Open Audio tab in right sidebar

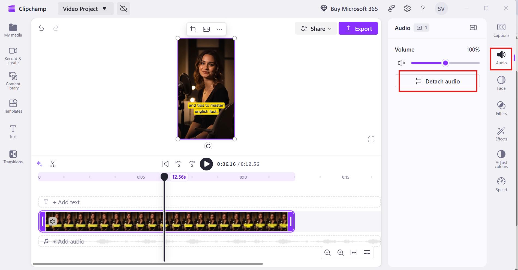point(501,58)
